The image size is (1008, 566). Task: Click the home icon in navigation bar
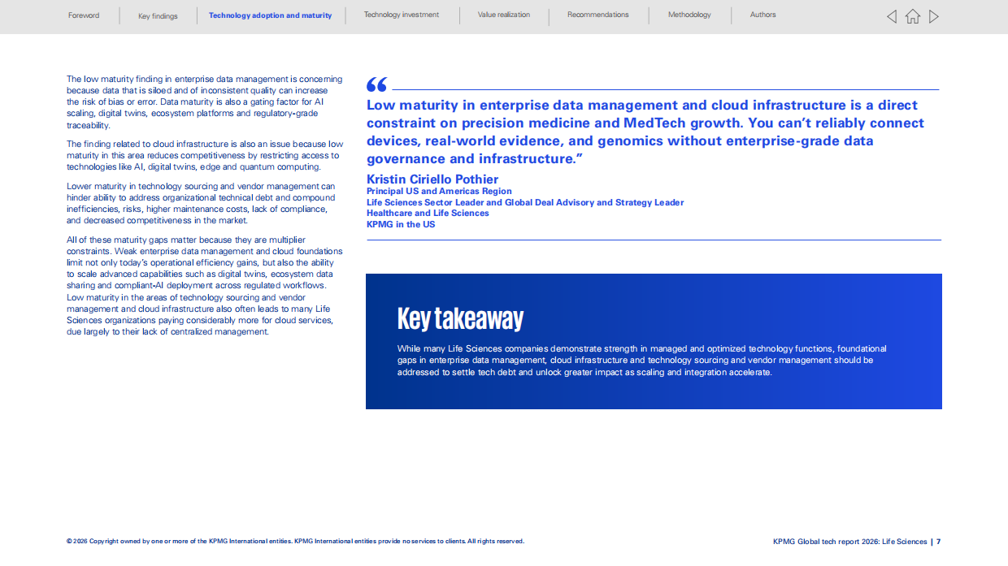pos(913,16)
